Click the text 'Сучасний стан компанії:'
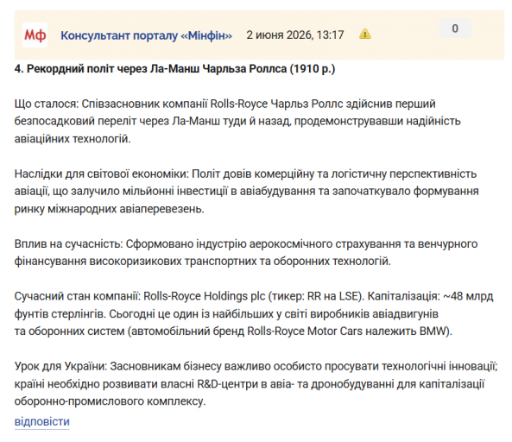The image size is (512, 442). [78, 296]
